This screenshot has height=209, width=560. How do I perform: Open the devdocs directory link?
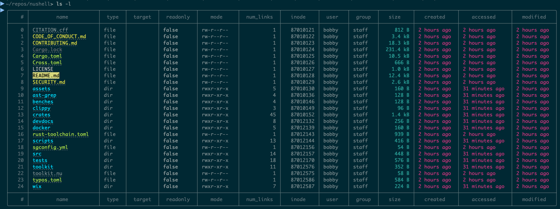click(43, 121)
